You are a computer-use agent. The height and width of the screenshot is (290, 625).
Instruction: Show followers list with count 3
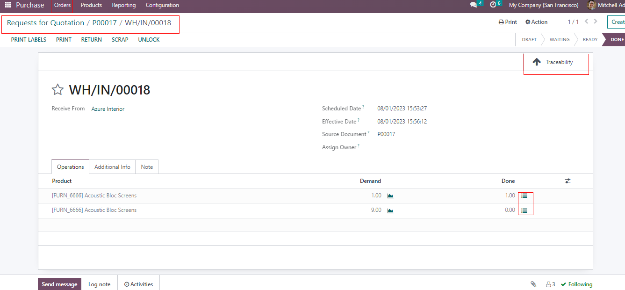550,284
